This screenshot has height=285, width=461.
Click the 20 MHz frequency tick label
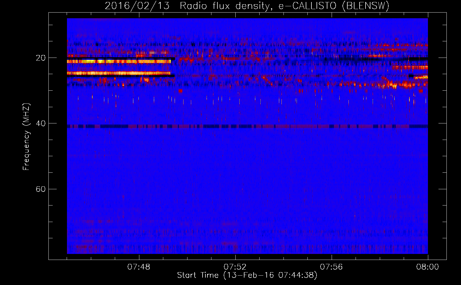[x=40, y=58]
